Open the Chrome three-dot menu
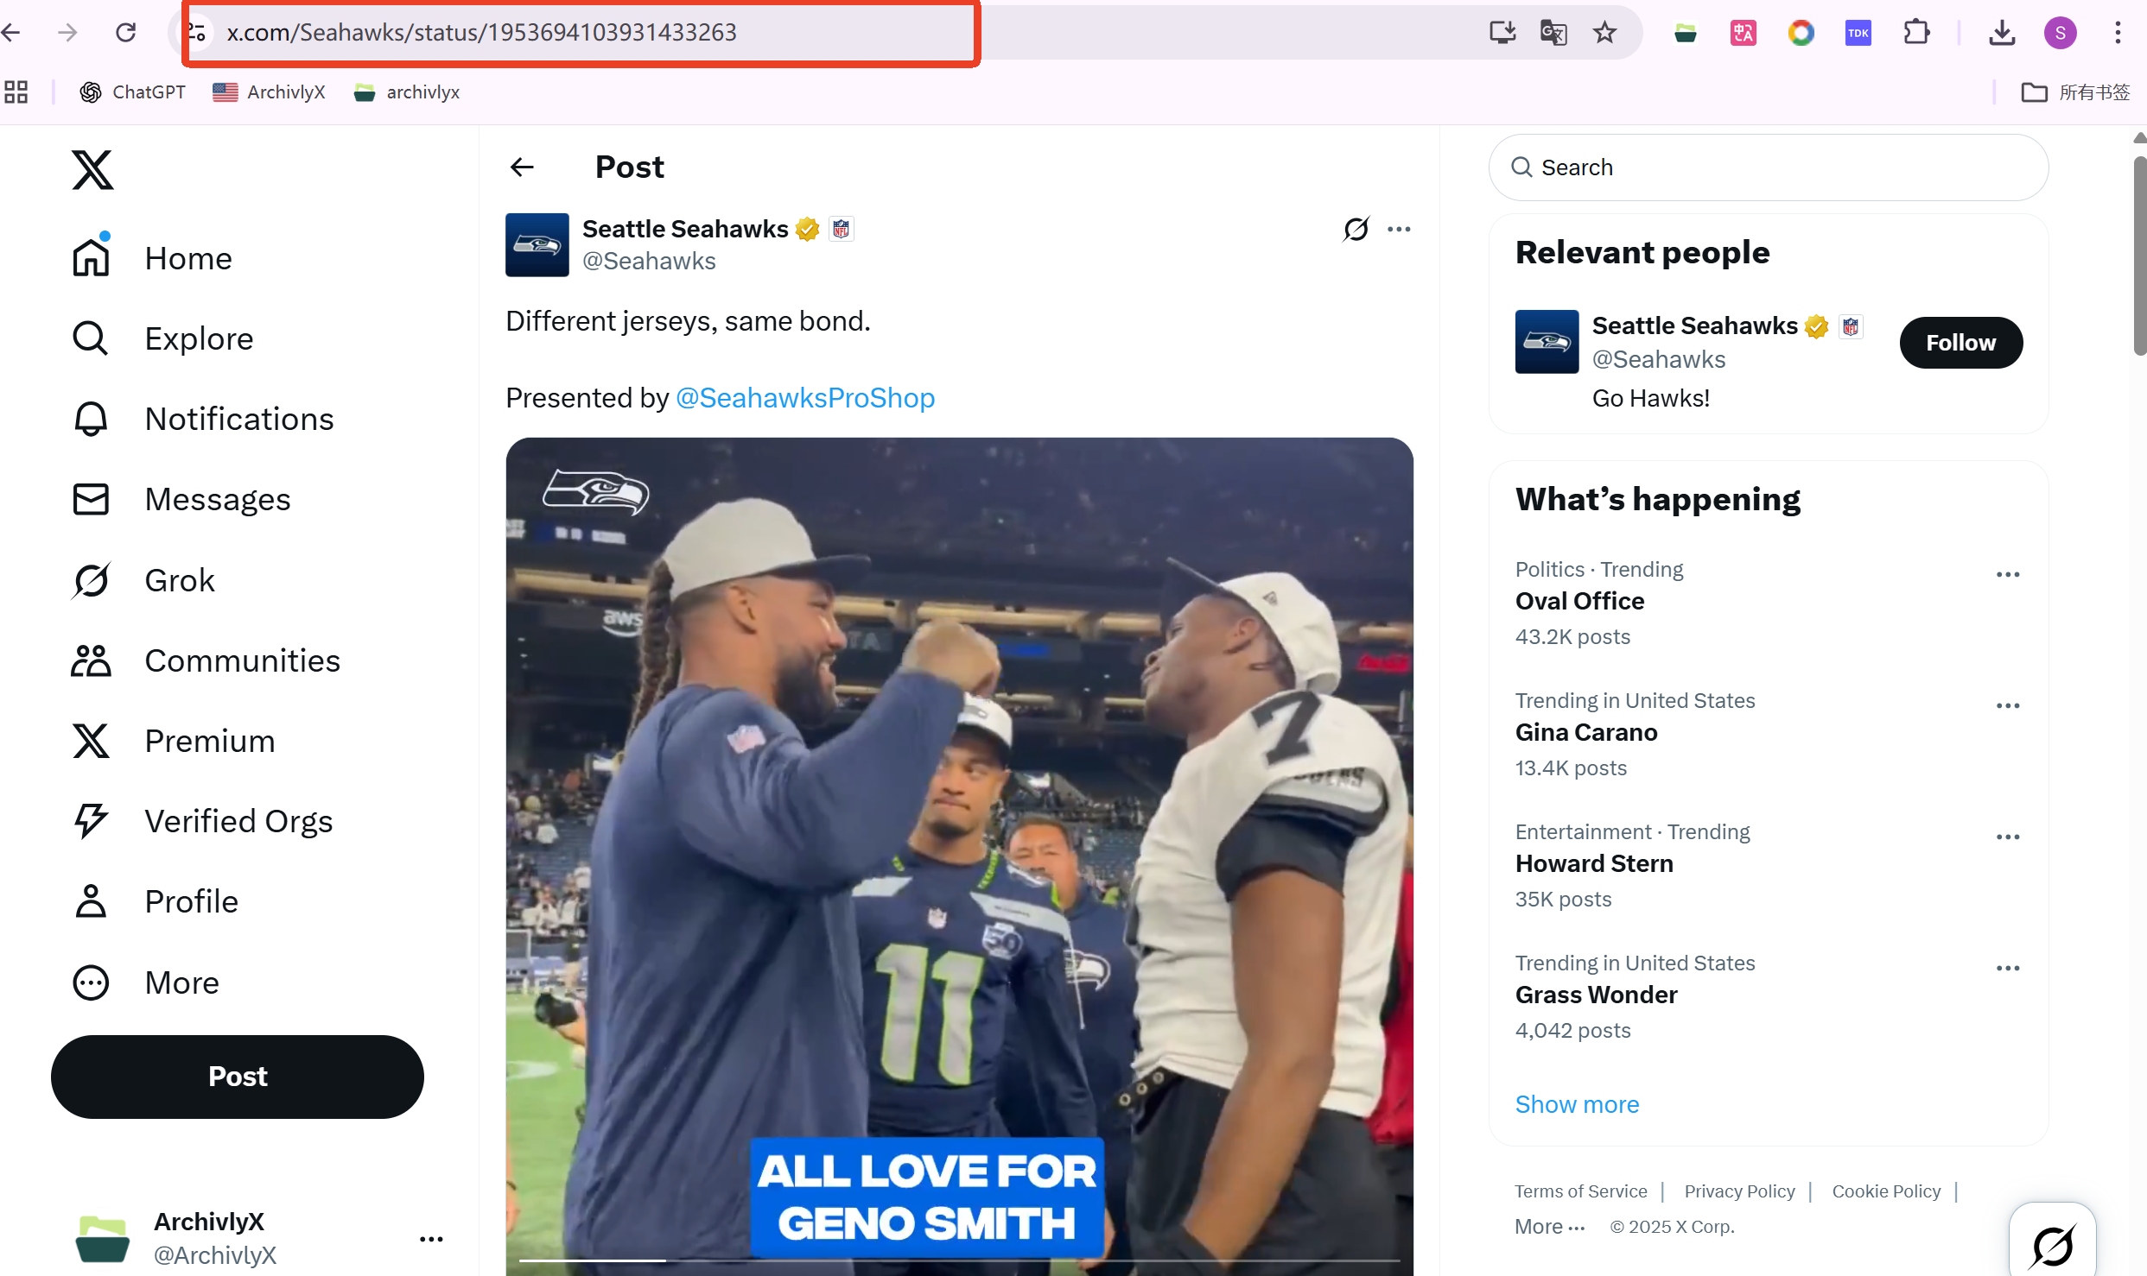 [2118, 33]
